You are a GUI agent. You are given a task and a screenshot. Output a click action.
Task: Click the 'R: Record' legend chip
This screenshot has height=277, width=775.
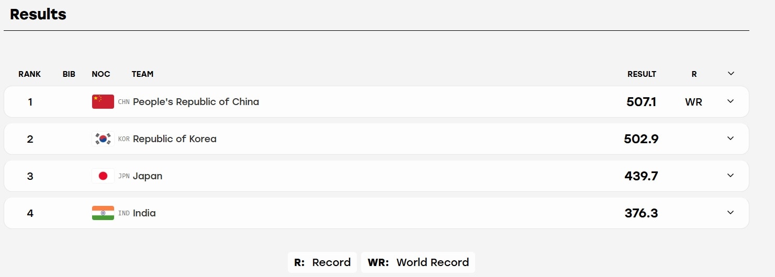[322, 262]
